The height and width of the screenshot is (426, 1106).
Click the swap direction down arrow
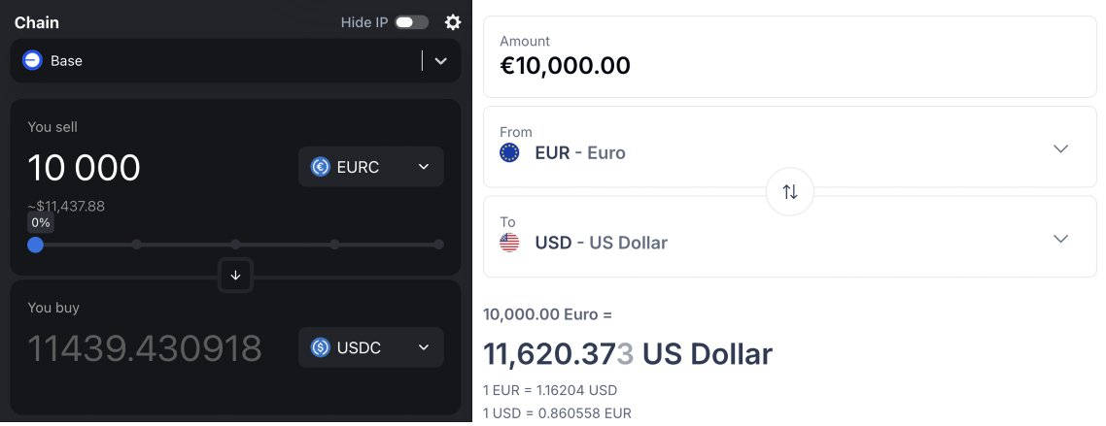[235, 276]
